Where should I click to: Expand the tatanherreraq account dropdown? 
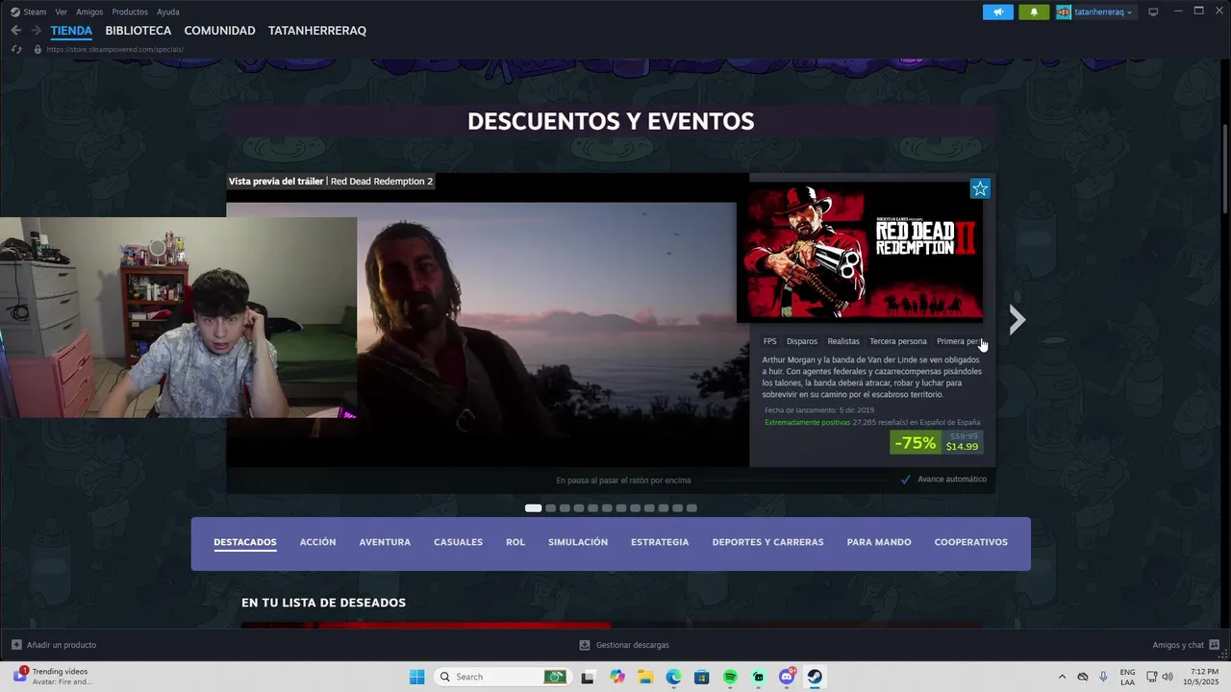click(1128, 12)
